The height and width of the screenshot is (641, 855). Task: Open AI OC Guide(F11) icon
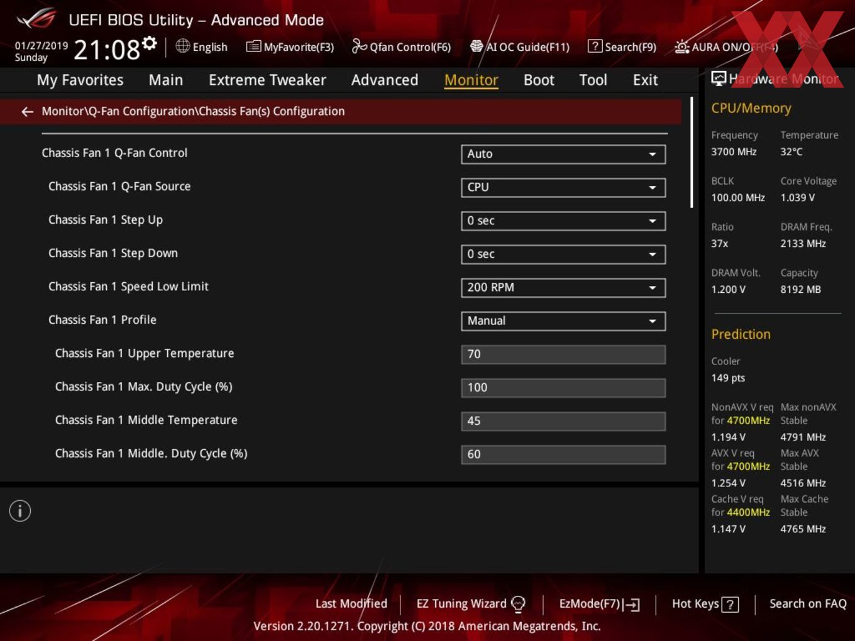[477, 47]
